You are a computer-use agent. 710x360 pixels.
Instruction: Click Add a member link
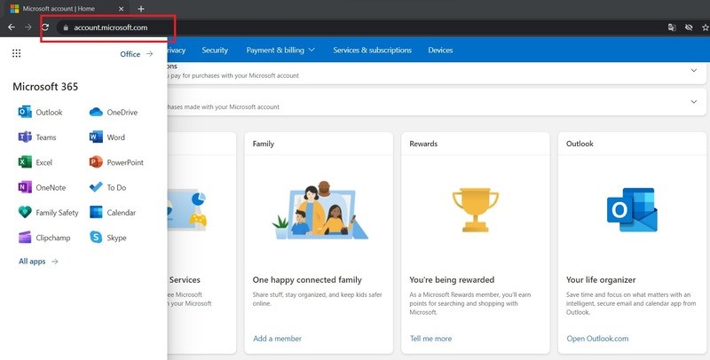(277, 339)
